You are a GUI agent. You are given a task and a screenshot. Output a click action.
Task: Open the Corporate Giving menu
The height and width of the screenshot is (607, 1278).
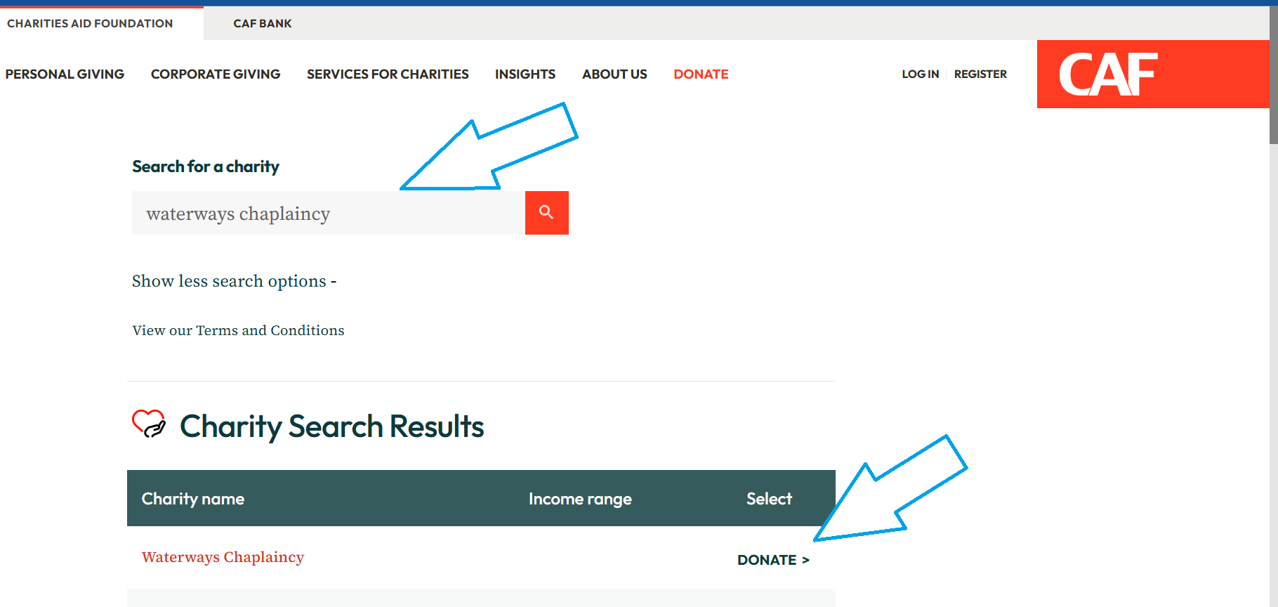click(x=216, y=74)
